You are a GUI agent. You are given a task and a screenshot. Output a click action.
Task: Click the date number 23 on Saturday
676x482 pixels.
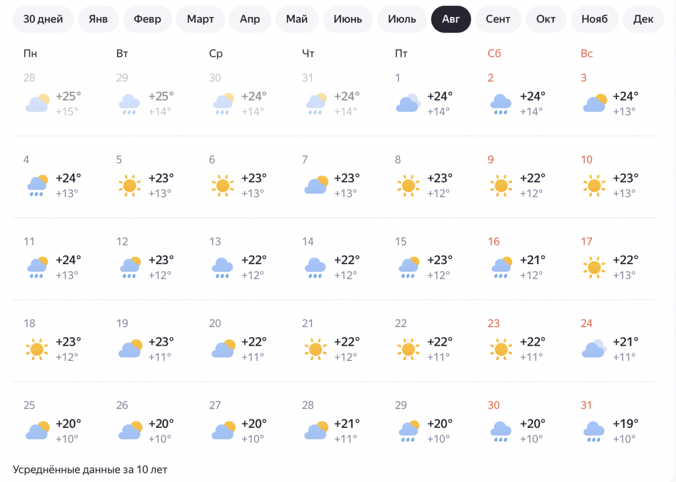point(493,324)
